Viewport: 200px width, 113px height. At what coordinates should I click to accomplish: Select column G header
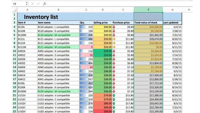[x=172, y=10]
